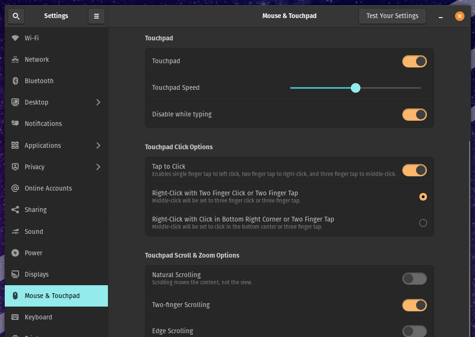Adjust the Touchpad Speed slider
475x337 pixels.
tap(356, 87)
